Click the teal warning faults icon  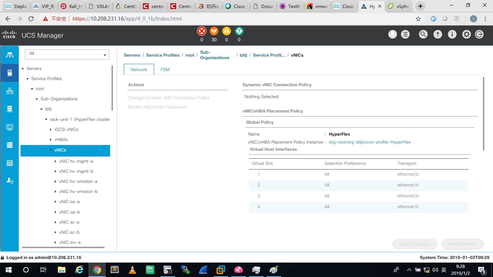click(x=239, y=31)
